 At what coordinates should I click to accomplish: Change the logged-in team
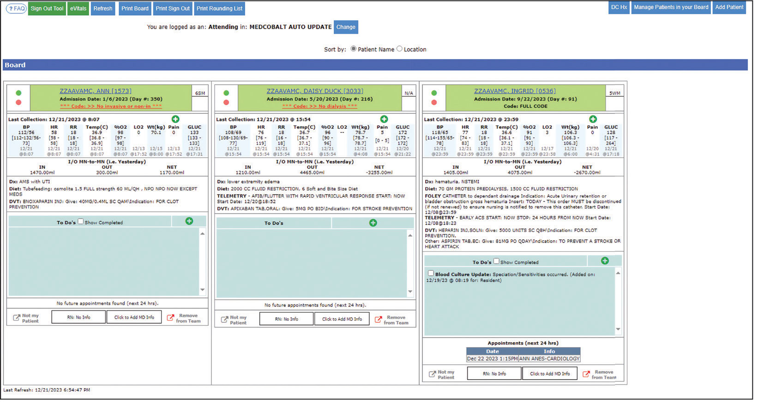tap(346, 27)
